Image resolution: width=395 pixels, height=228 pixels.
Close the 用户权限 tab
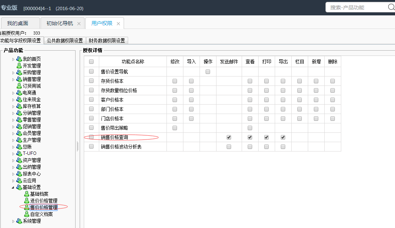click(x=118, y=24)
